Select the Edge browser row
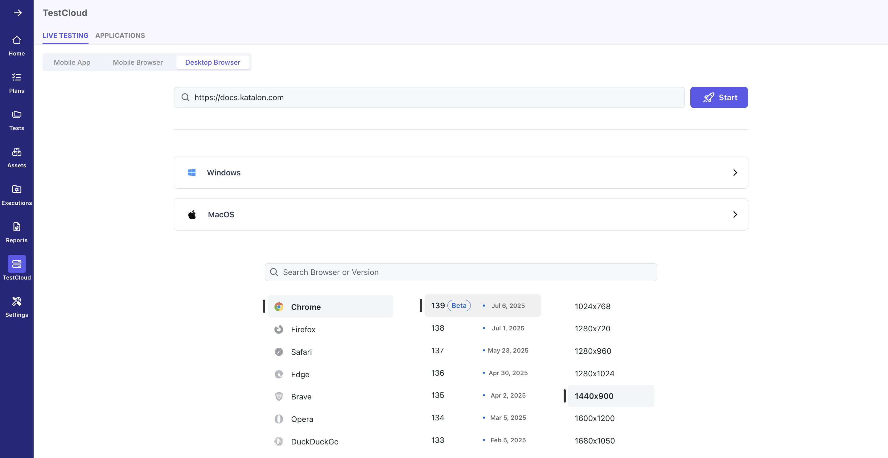888x458 pixels. click(330, 374)
